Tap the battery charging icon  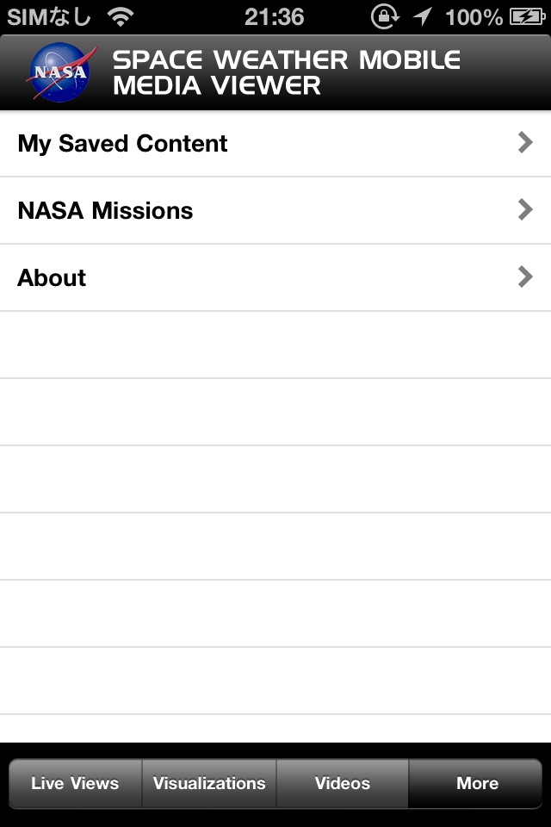point(526,16)
